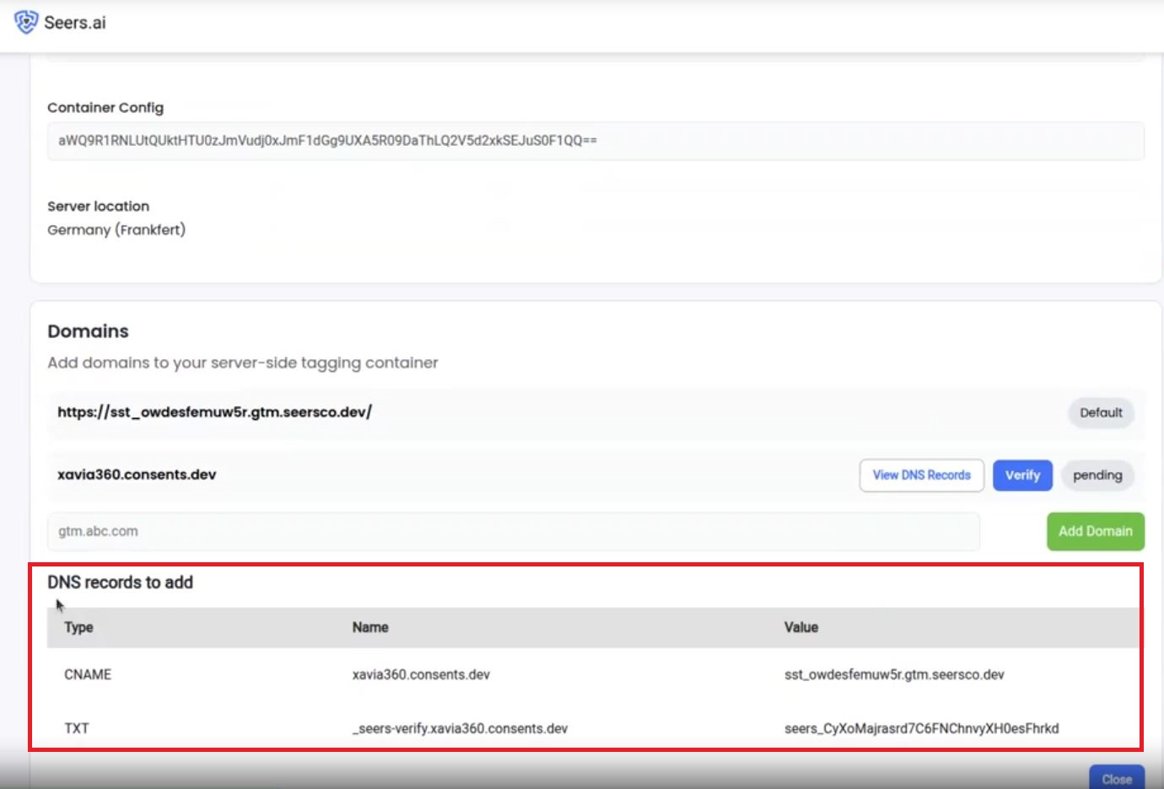Screen dimensions: 1164x789
Task: Click the pending status badge
Action: click(1097, 475)
